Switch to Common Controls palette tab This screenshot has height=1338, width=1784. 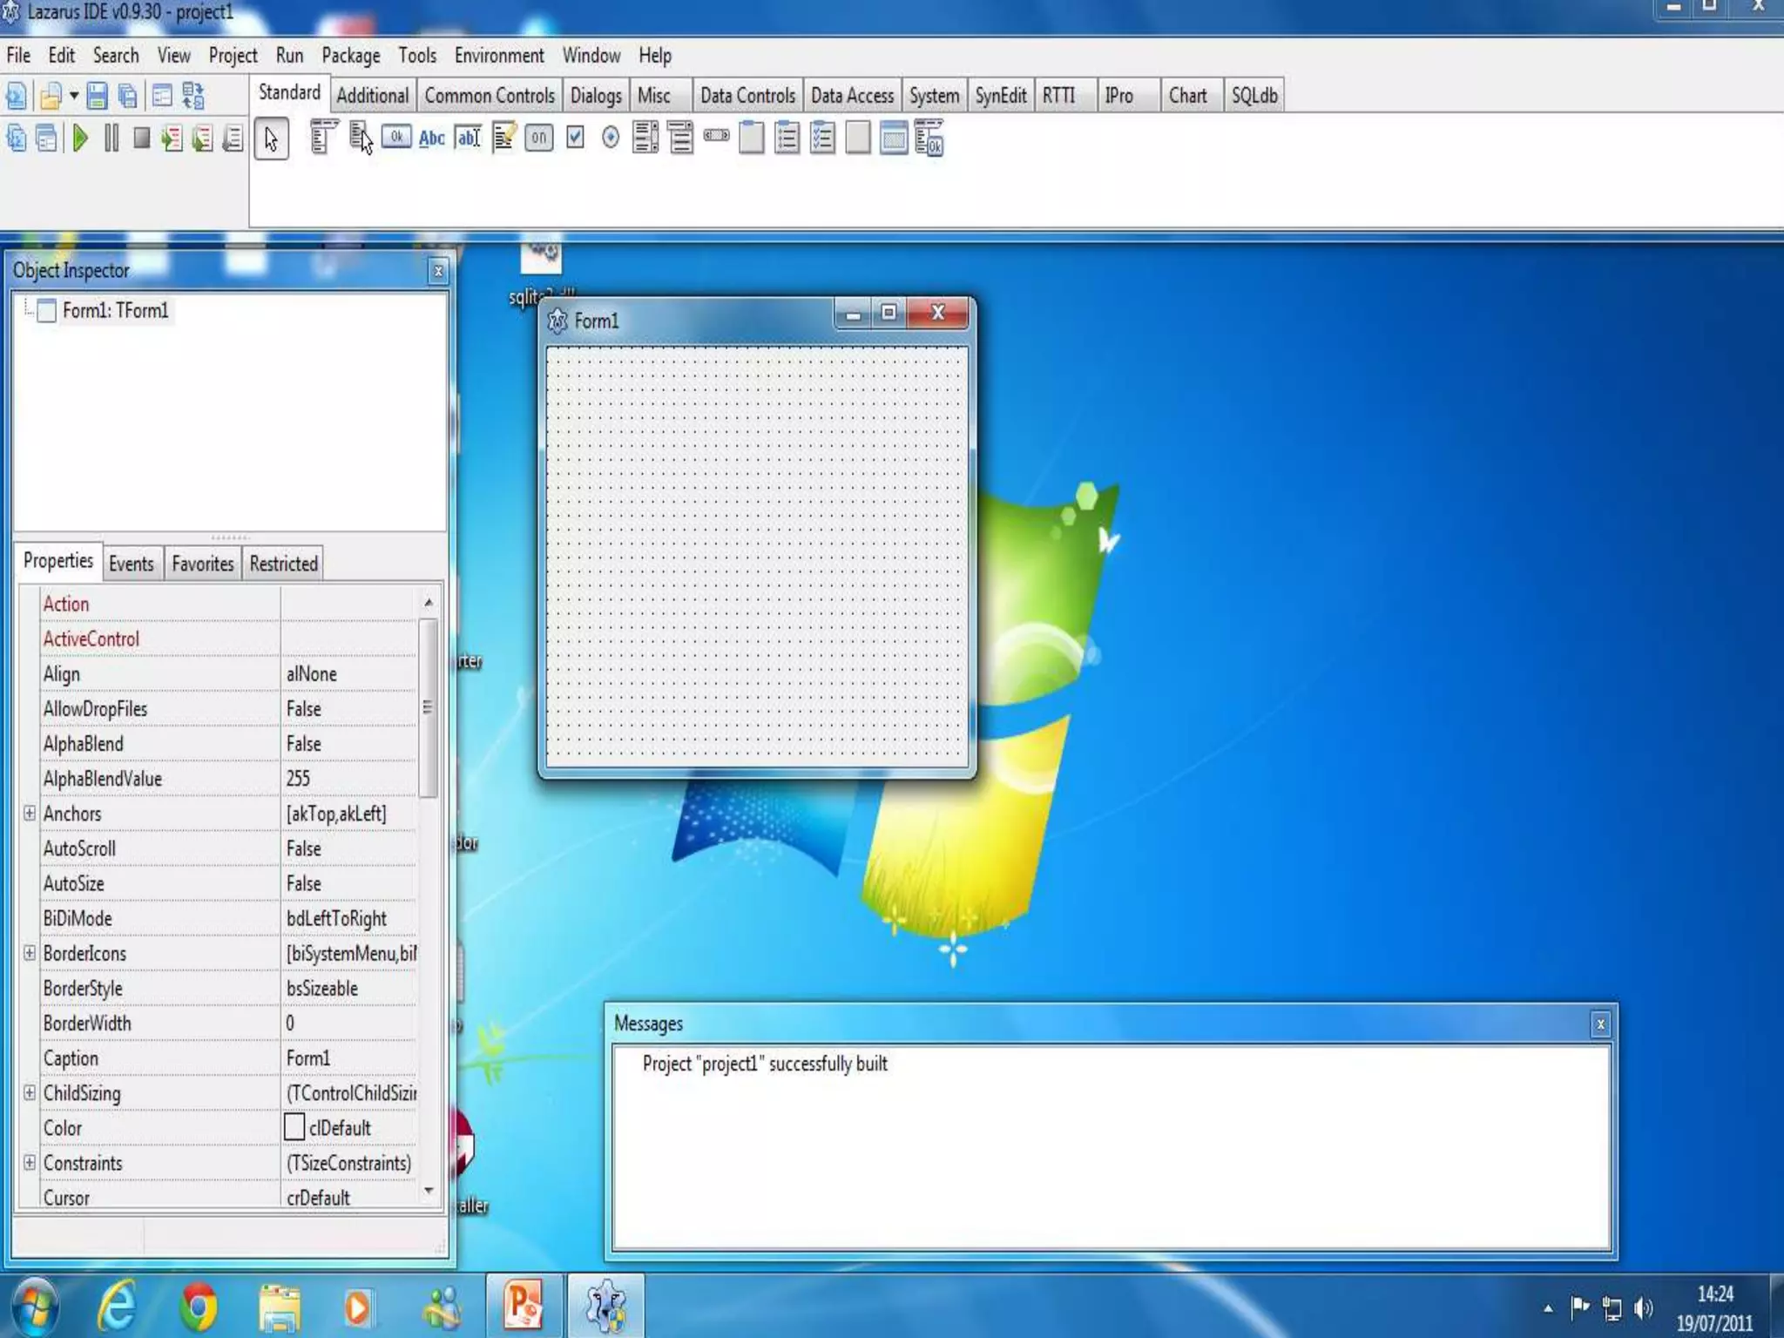[489, 96]
